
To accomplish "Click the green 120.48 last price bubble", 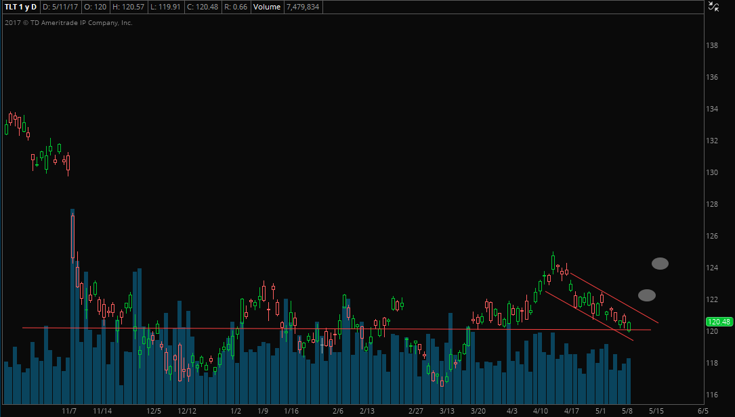I will point(719,322).
